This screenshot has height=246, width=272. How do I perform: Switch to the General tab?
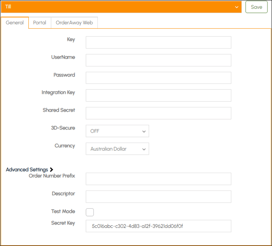coord(15,23)
